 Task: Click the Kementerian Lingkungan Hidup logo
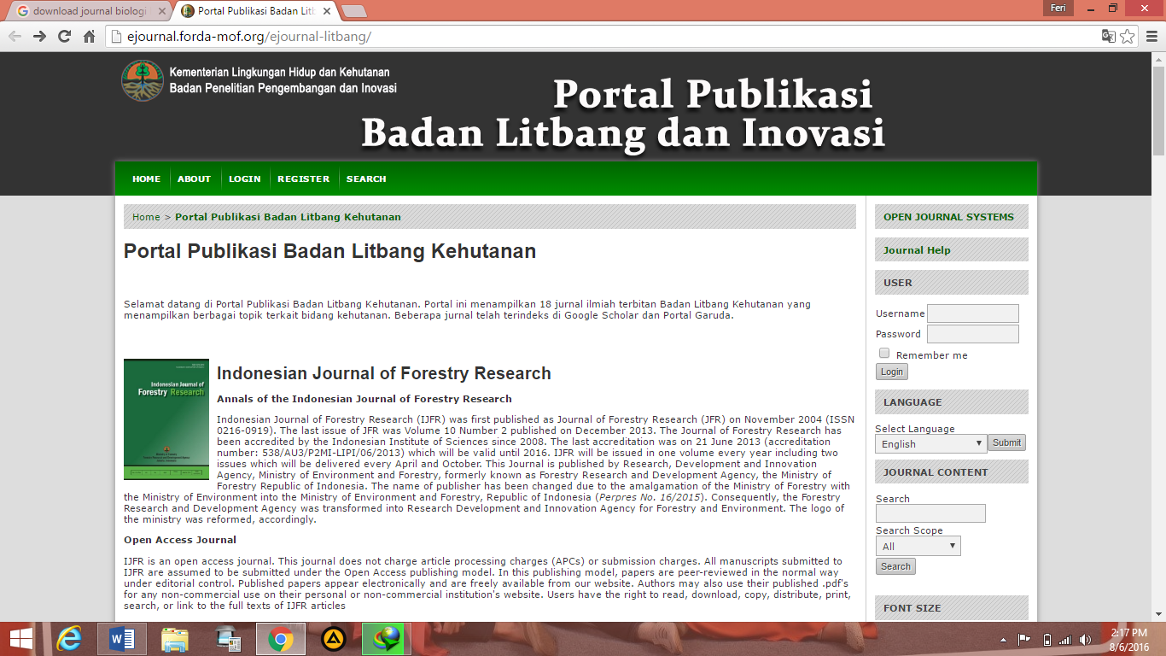(141, 80)
